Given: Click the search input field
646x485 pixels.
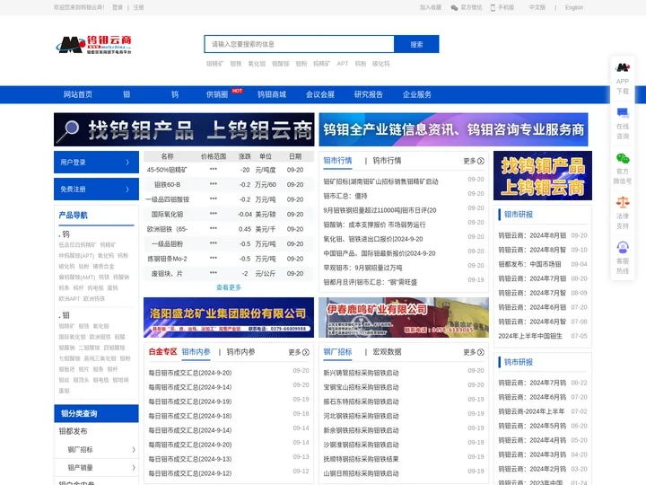Looking at the screenshot, I should tap(299, 44).
